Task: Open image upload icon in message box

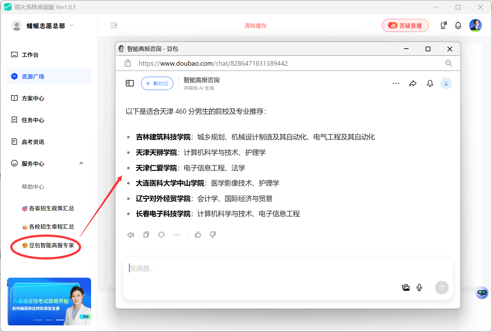Action: (406, 287)
